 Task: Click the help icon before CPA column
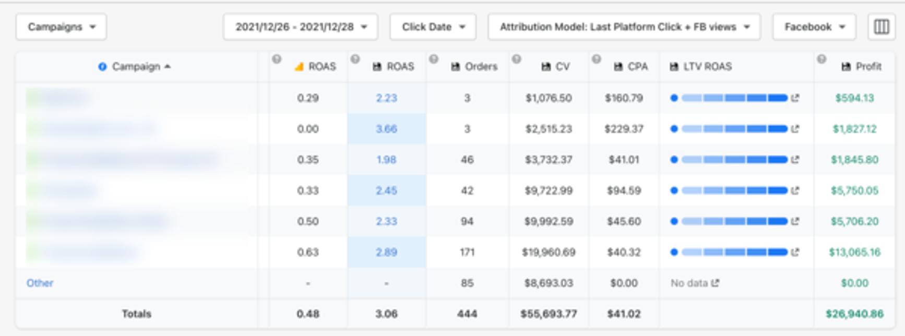pyautogui.click(x=596, y=59)
